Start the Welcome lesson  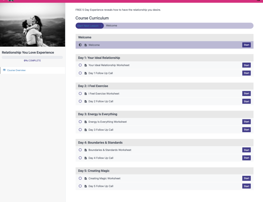tap(246, 45)
